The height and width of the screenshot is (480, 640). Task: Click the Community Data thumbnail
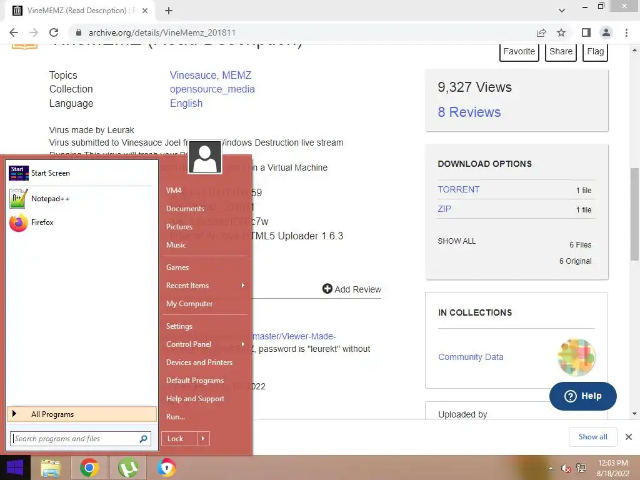576,357
